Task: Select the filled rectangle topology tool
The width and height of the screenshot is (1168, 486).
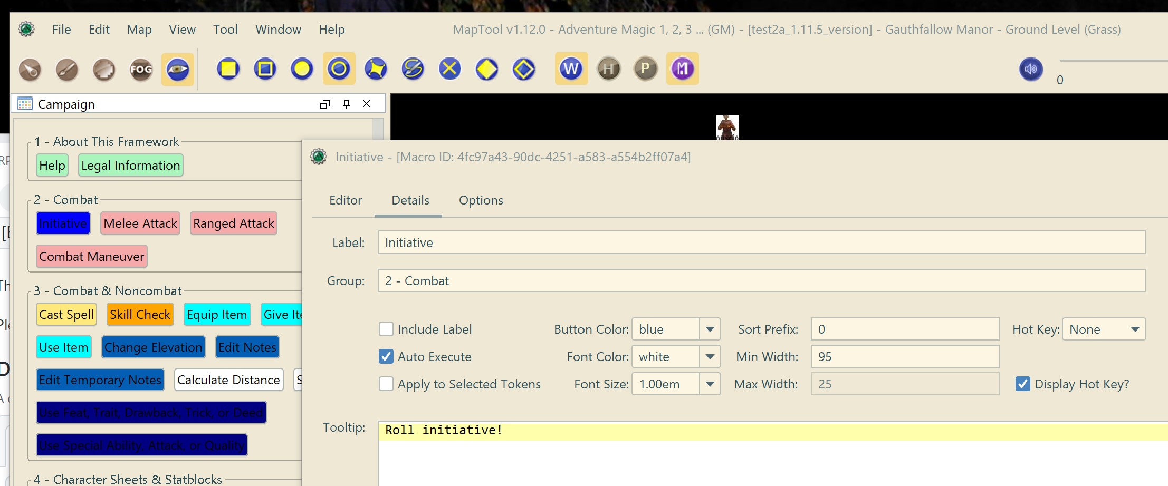Action: (x=228, y=69)
